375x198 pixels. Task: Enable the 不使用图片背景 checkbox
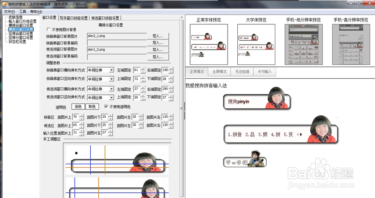[x=48, y=29]
